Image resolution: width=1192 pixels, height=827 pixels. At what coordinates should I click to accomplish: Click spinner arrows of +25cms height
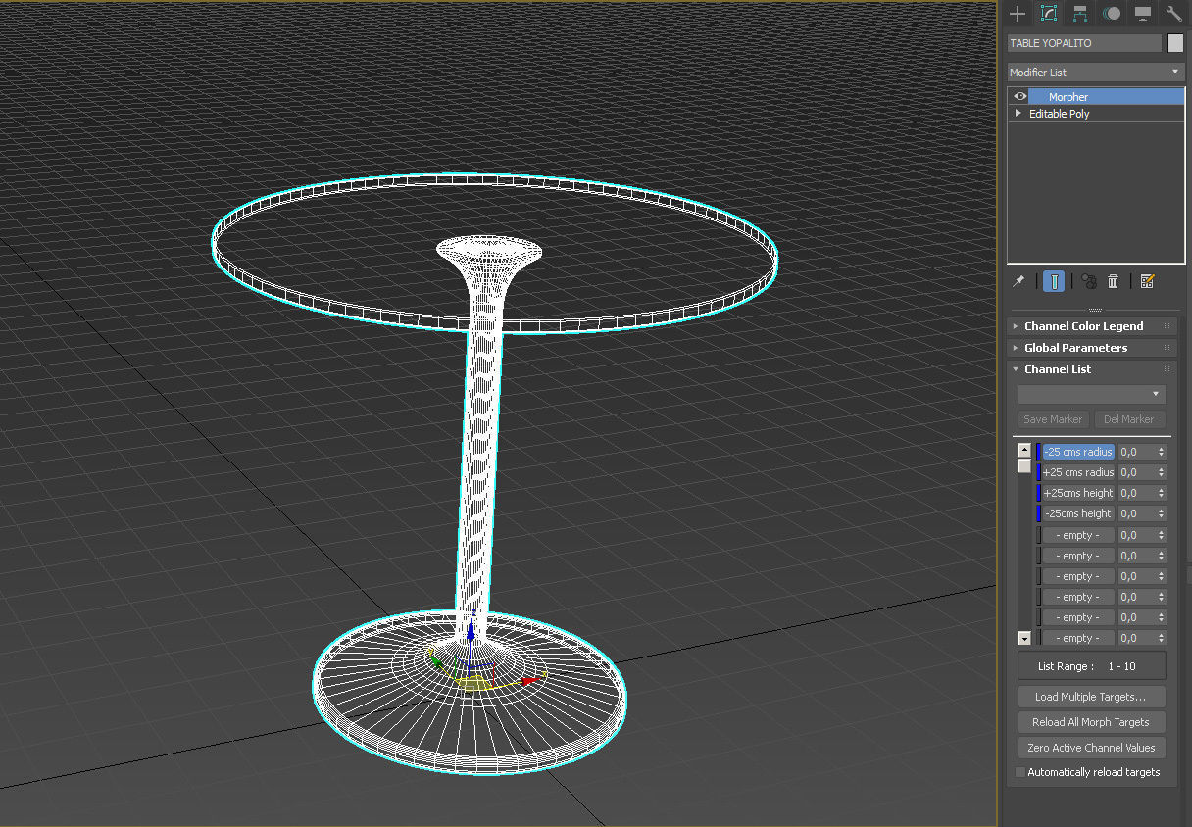tap(1162, 493)
